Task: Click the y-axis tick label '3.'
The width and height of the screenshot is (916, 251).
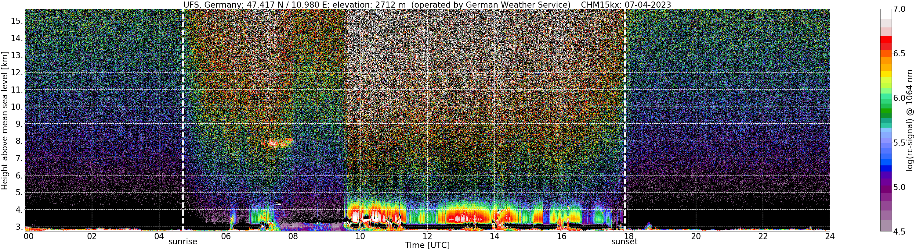Action: pyautogui.click(x=19, y=227)
